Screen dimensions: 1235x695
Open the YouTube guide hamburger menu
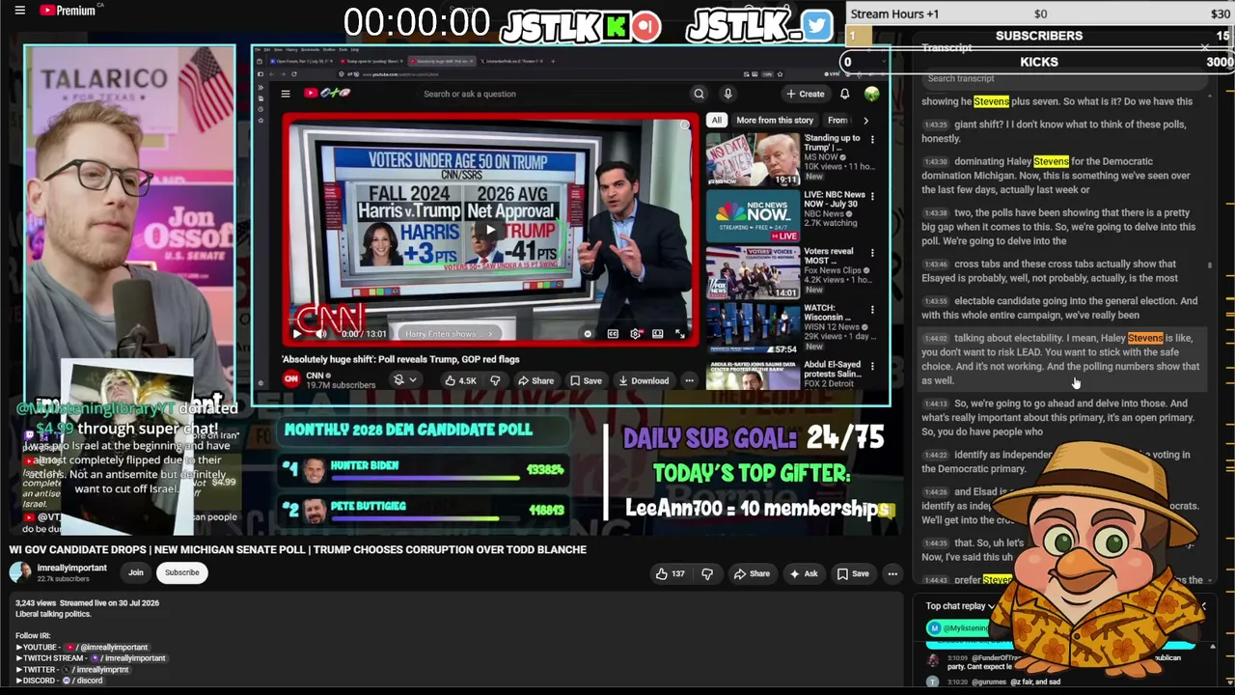click(x=19, y=11)
